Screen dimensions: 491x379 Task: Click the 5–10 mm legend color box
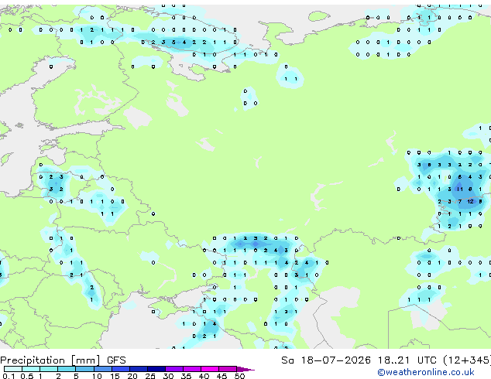pyautogui.click(x=84, y=369)
